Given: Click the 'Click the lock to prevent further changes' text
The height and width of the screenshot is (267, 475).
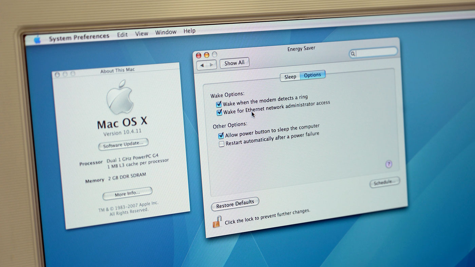Looking at the screenshot, I should click(x=267, y=217).
